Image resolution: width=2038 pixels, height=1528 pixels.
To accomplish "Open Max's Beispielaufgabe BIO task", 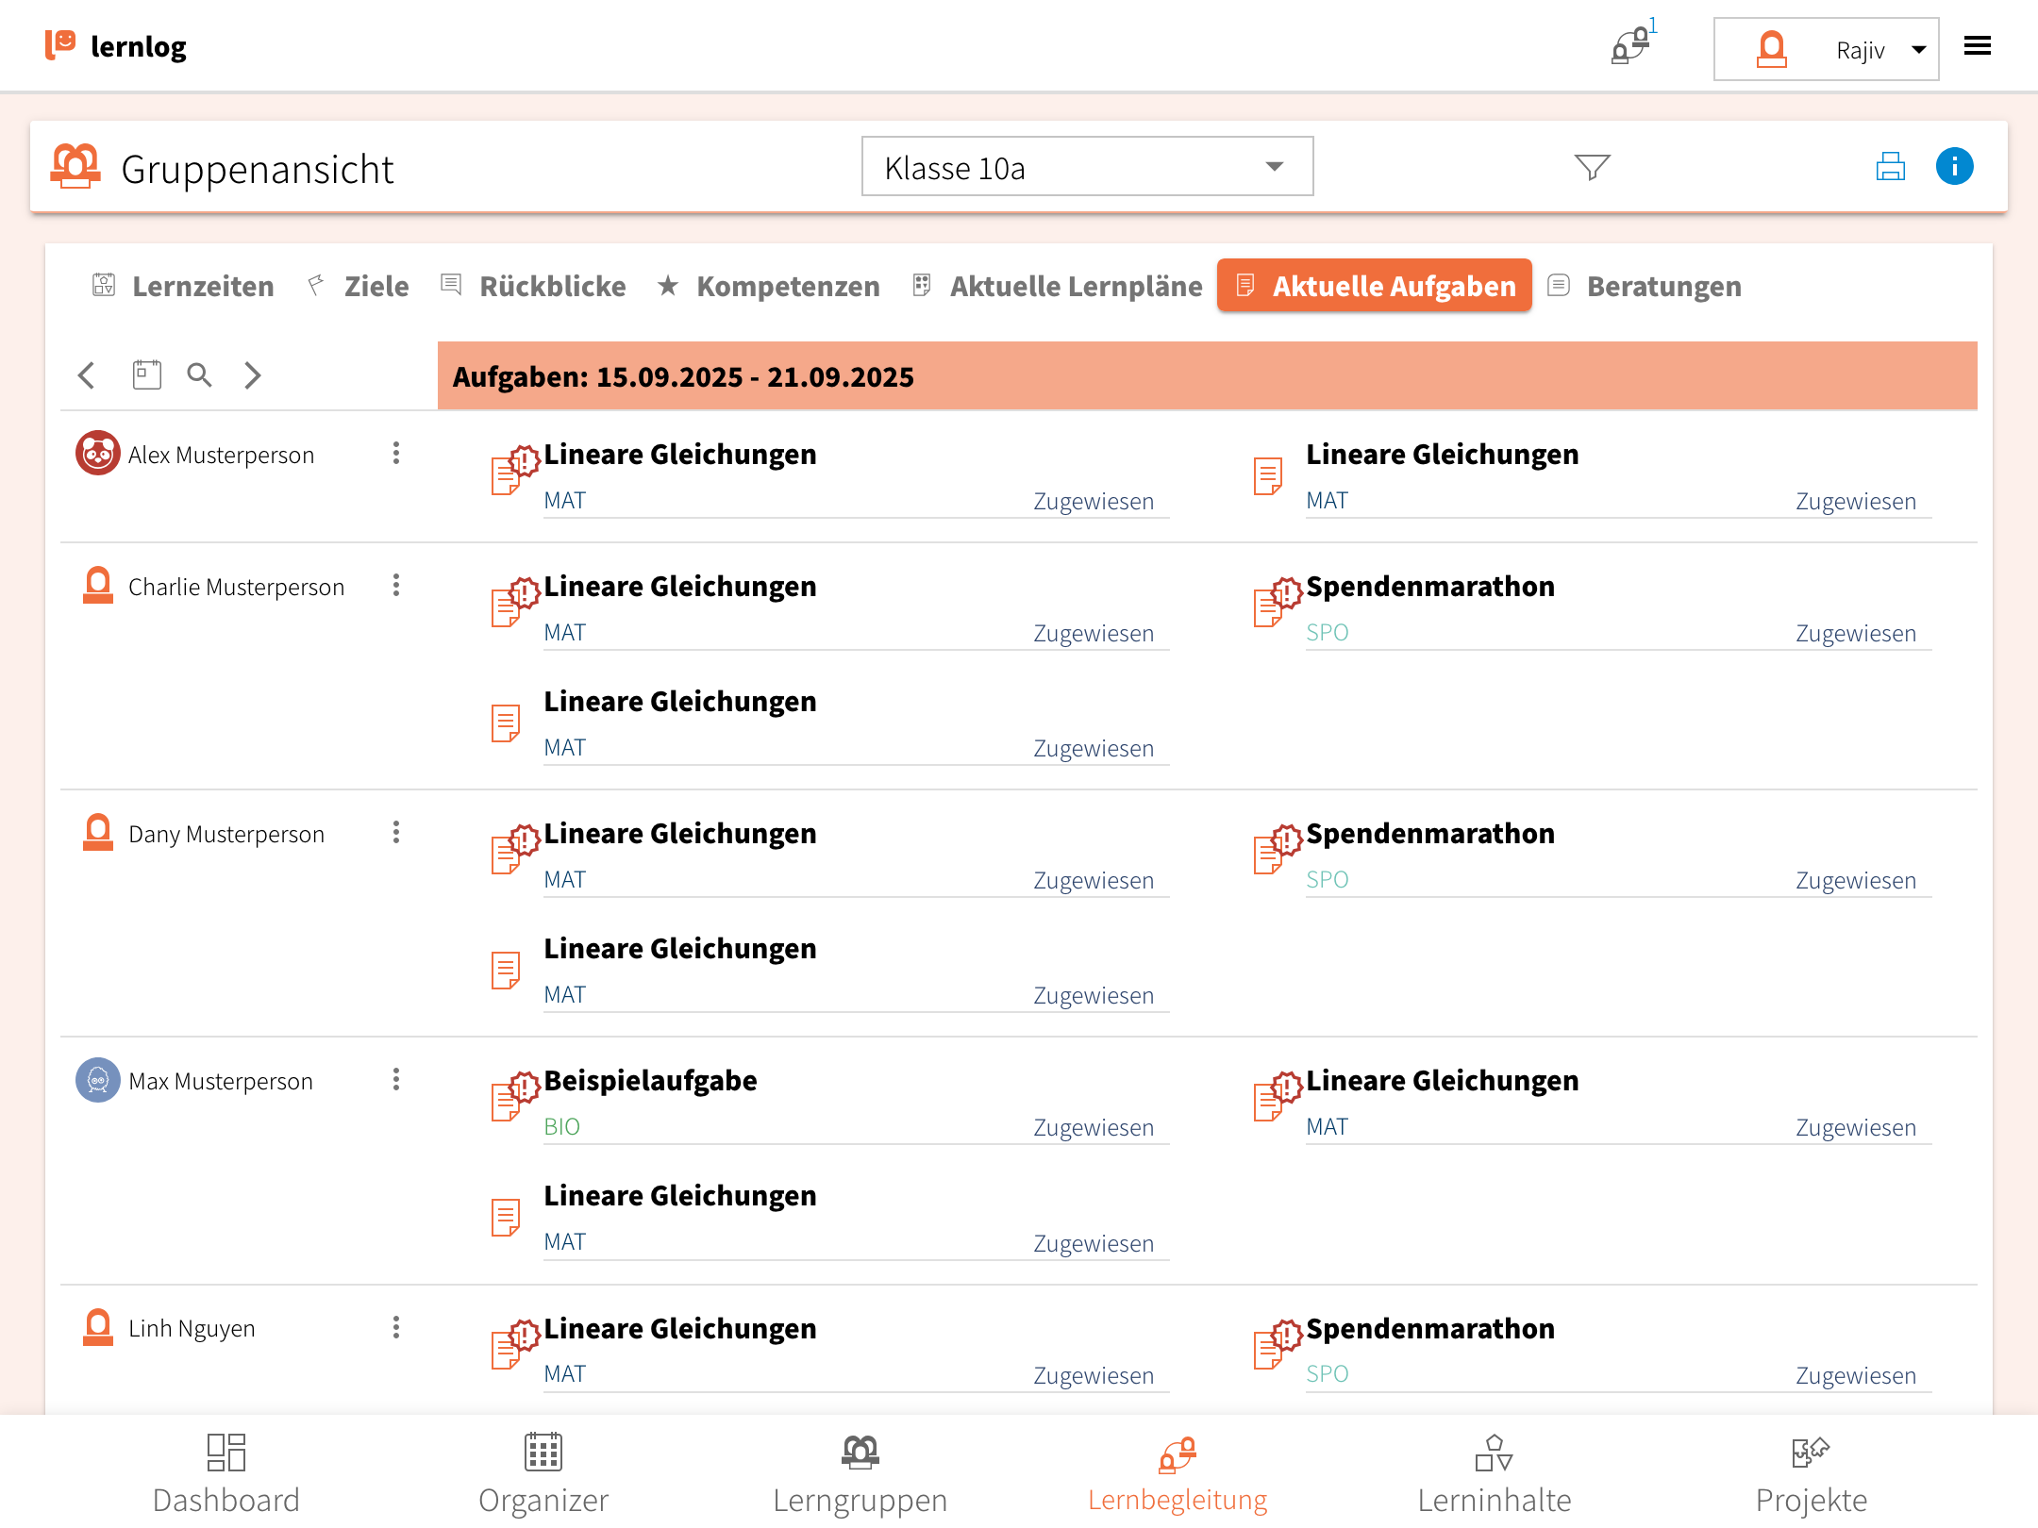I will [x=650, y=1081].
